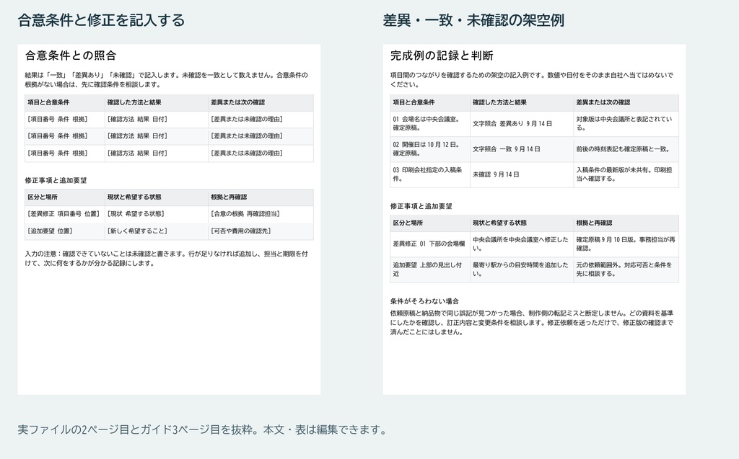
Task: Click the subheading 条件がそろわない場合
Action: pos(424,301)
